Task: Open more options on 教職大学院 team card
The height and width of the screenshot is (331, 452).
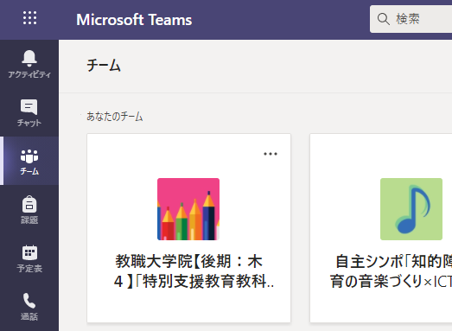Action: (x=271, y=154)
